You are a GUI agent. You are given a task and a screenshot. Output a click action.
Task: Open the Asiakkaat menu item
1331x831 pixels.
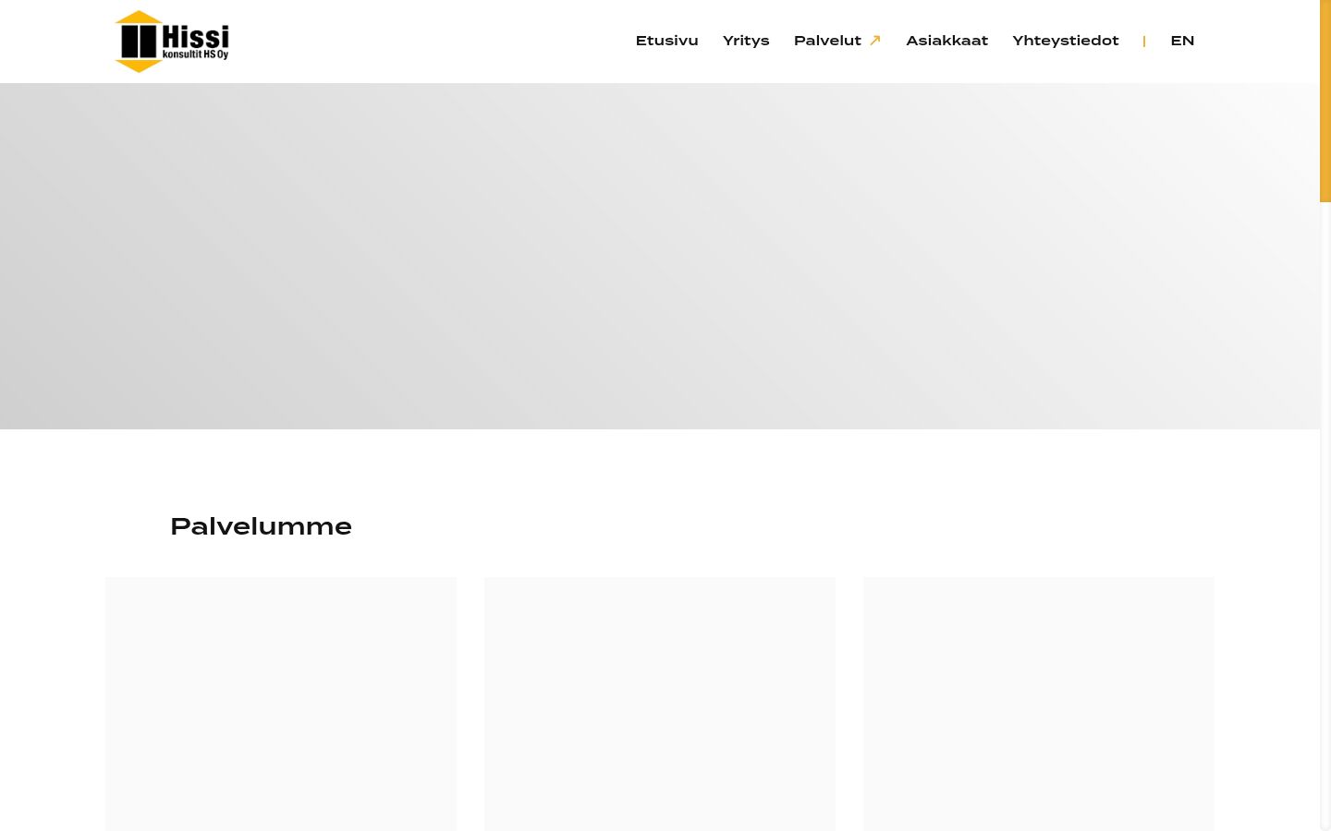(x=946, y=41)
